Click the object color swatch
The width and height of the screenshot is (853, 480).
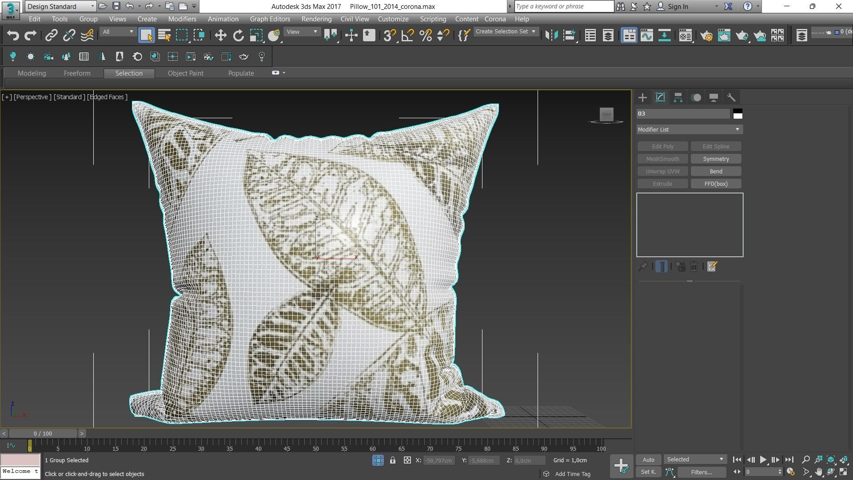737,114
